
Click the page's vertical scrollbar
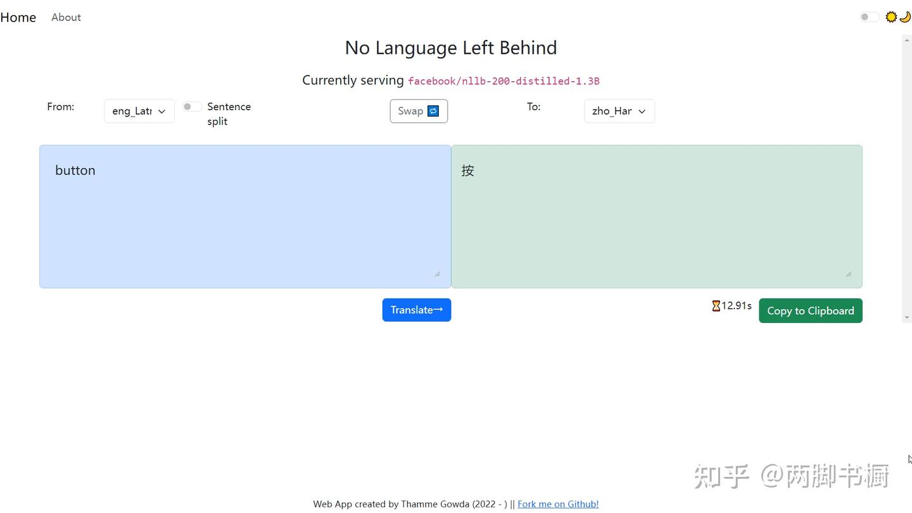[x=906, y=179]
